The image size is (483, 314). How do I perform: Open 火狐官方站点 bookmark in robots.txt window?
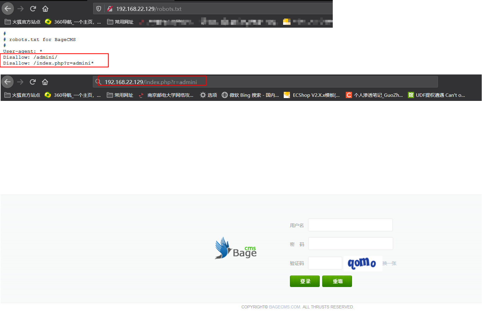(23, 22)
